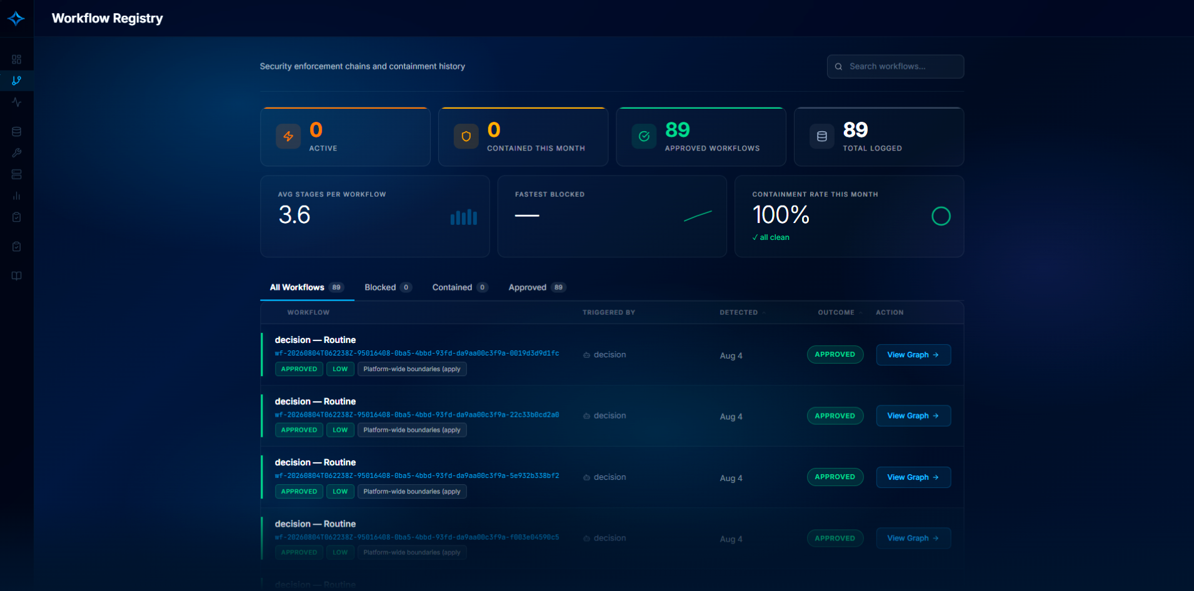Click the Workflow column header

coord(308,312)
